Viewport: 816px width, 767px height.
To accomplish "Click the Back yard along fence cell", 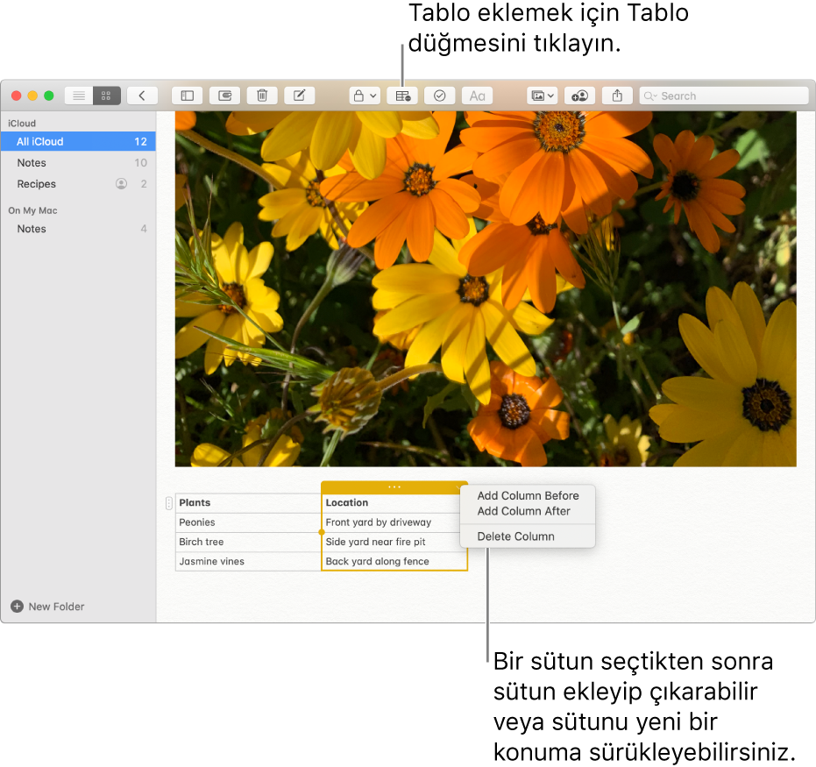I will [x=394, y=562].
